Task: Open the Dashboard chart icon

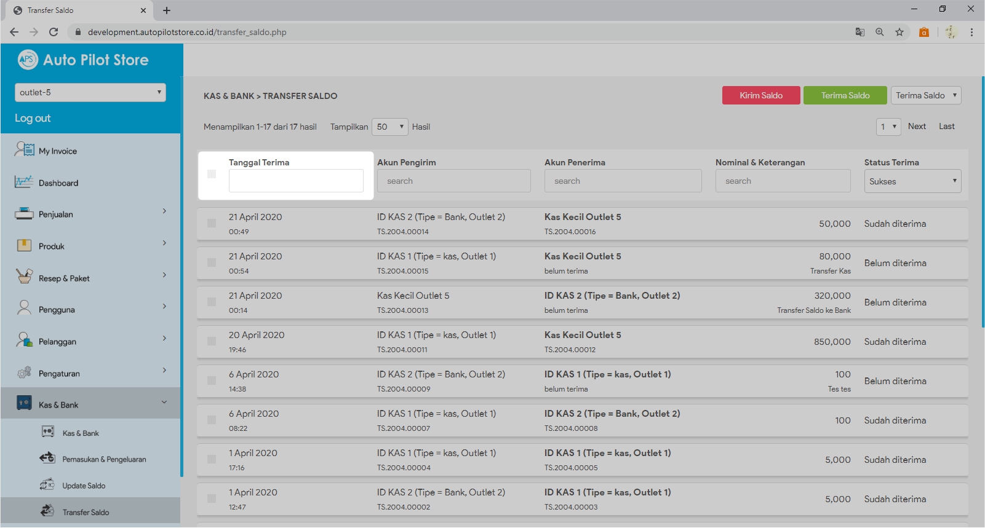Action: [24, 182]
